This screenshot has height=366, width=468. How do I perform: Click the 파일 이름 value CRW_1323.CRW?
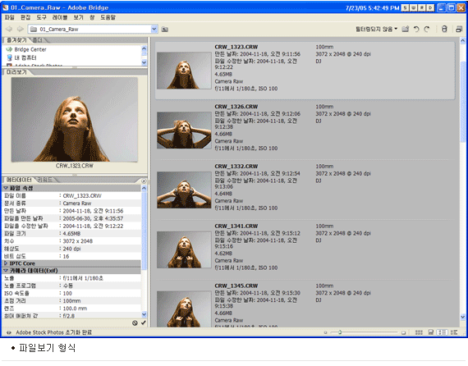click(82, 195)
